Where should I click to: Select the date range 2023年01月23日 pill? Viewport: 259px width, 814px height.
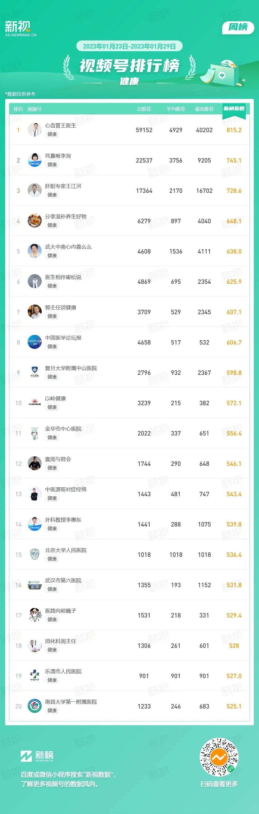[129, 46]
